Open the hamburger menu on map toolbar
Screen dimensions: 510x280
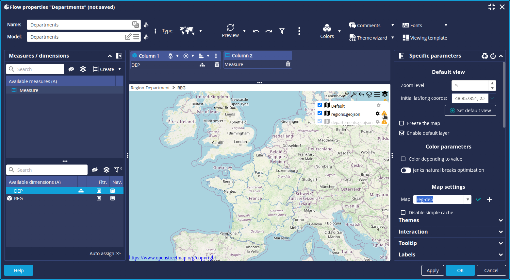377,95
